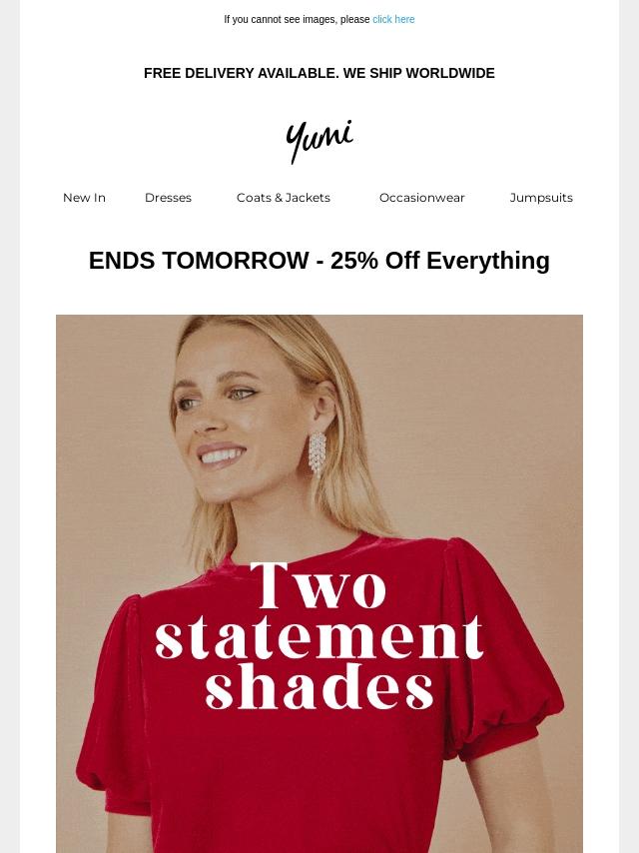
Task: Select Dresses in the navigation bar
Action: [168, 198]
